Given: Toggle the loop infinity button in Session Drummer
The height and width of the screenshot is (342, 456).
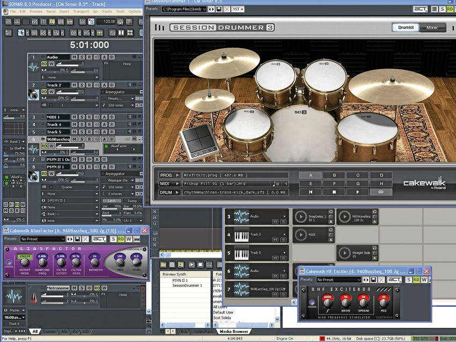Looking at the screenshot, I should pos(381,191).
